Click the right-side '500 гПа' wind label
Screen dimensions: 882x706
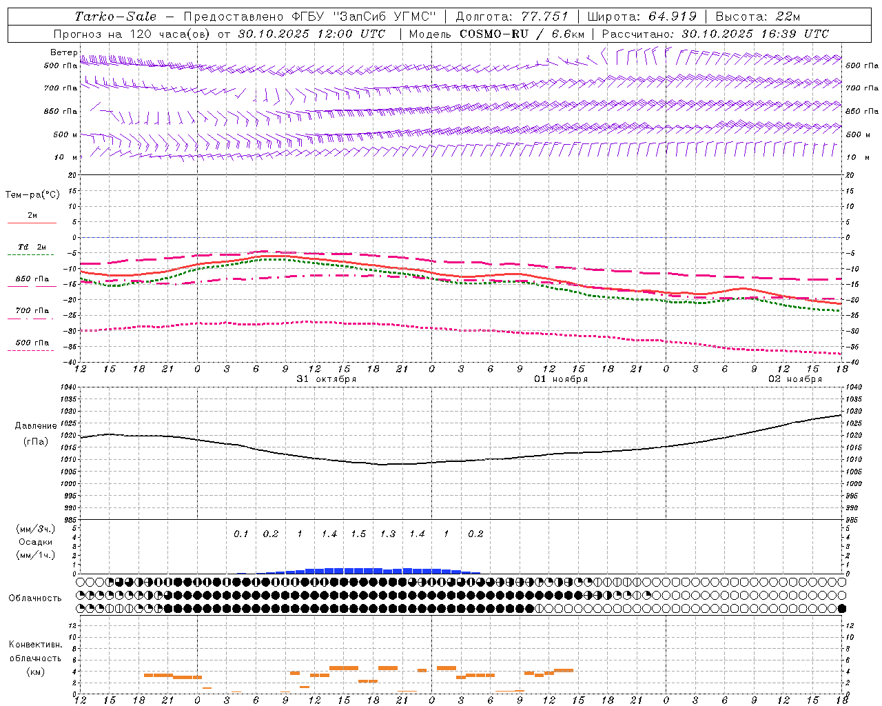[x=862, y=65]
